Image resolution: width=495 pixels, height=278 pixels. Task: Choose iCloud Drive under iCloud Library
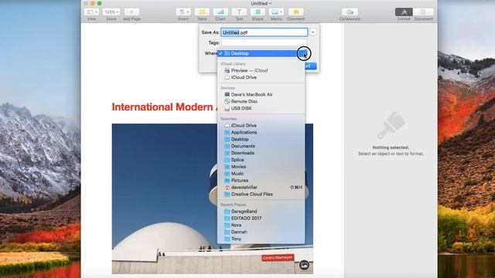click(x=261, y=77)
